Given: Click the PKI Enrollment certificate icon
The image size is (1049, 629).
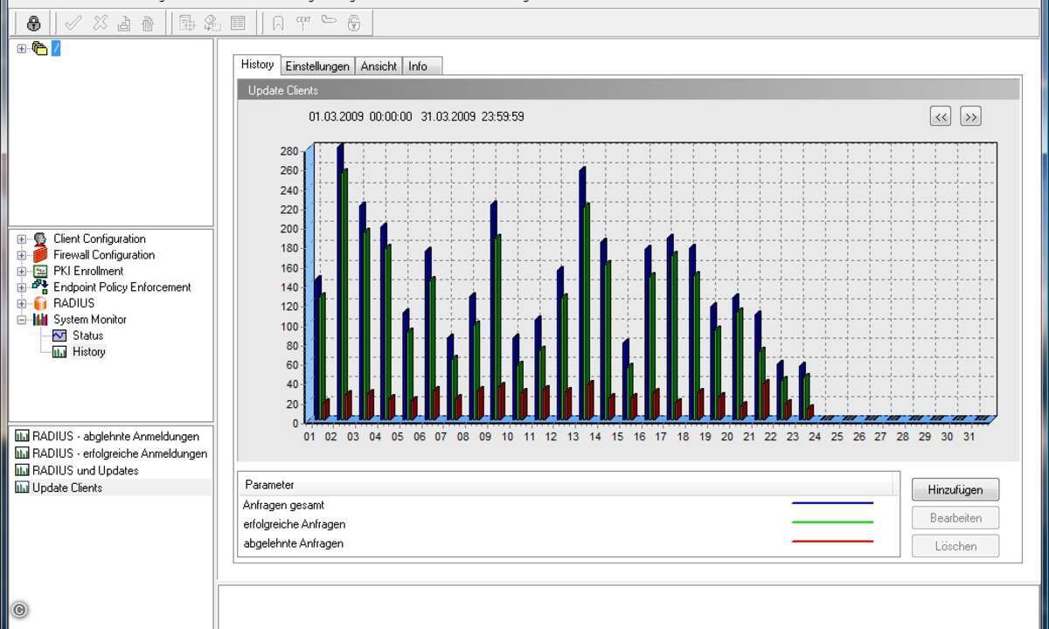Looking at the screenshot, I should tap(39, 272).
